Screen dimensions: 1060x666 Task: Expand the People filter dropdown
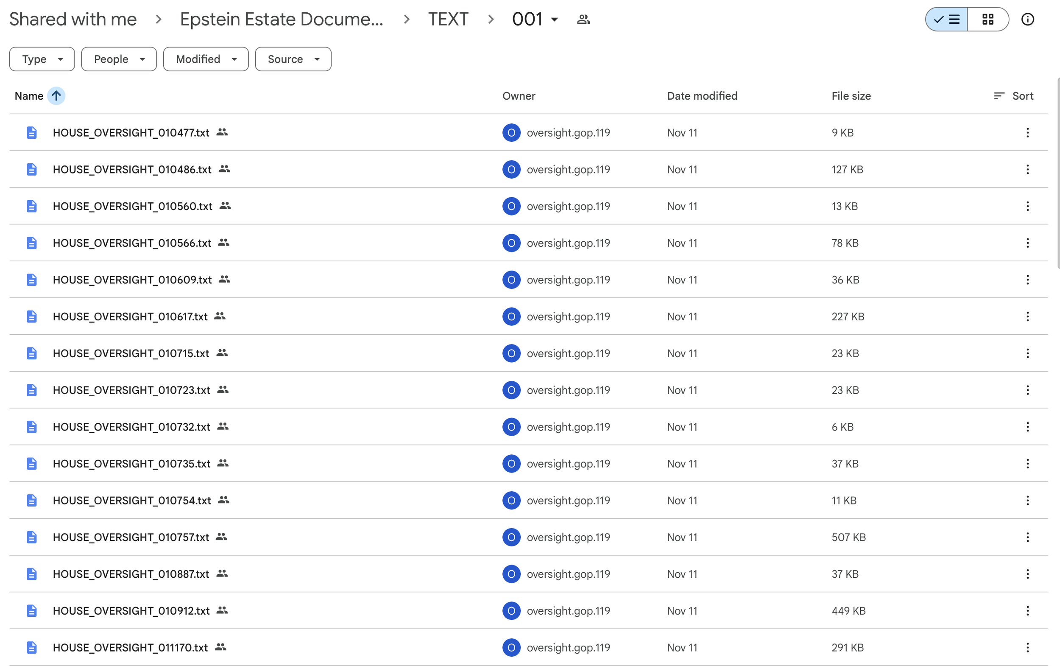tap(119, 59)
